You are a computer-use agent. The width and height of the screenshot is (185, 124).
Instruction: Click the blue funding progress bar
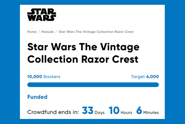[93, 85]
